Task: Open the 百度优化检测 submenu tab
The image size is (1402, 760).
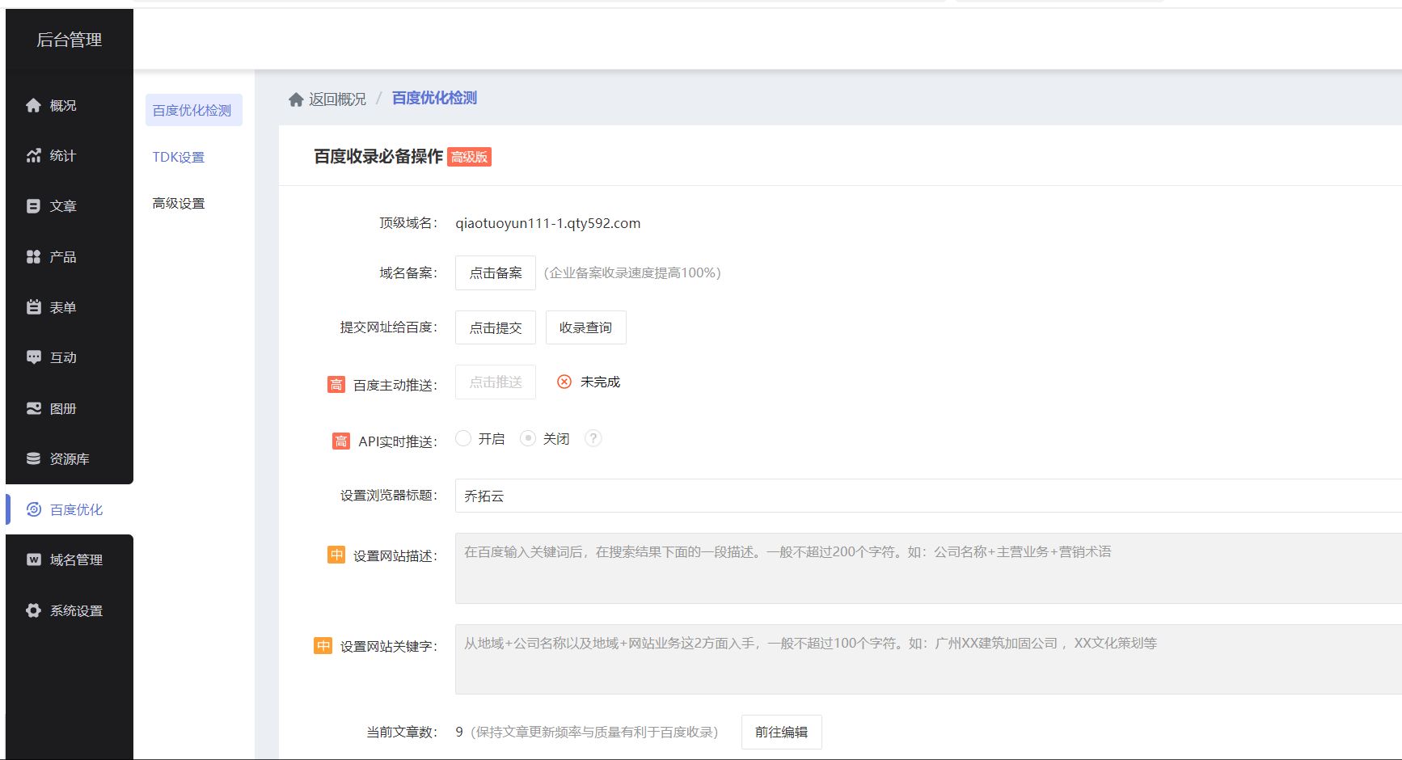Action: click(193, 110)
